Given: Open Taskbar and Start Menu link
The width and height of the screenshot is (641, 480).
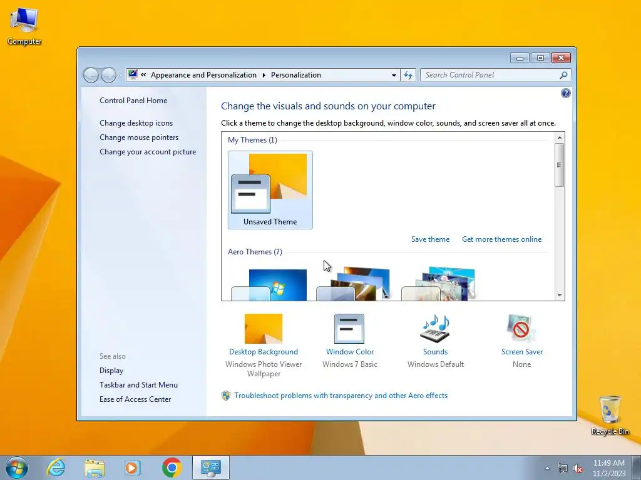Looking at the screenshot, I should pyautogui.click(x=138, y=385).
